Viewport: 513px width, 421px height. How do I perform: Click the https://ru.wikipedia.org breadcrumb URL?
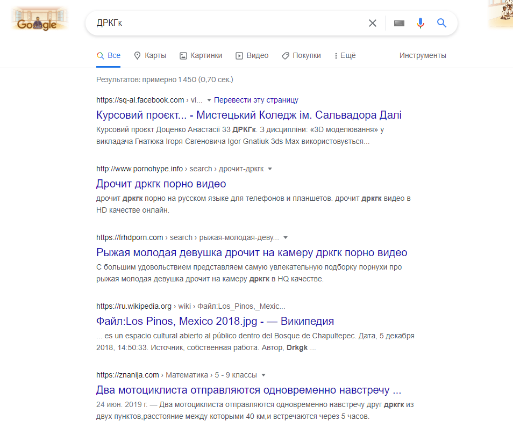[x=134, y=307]
